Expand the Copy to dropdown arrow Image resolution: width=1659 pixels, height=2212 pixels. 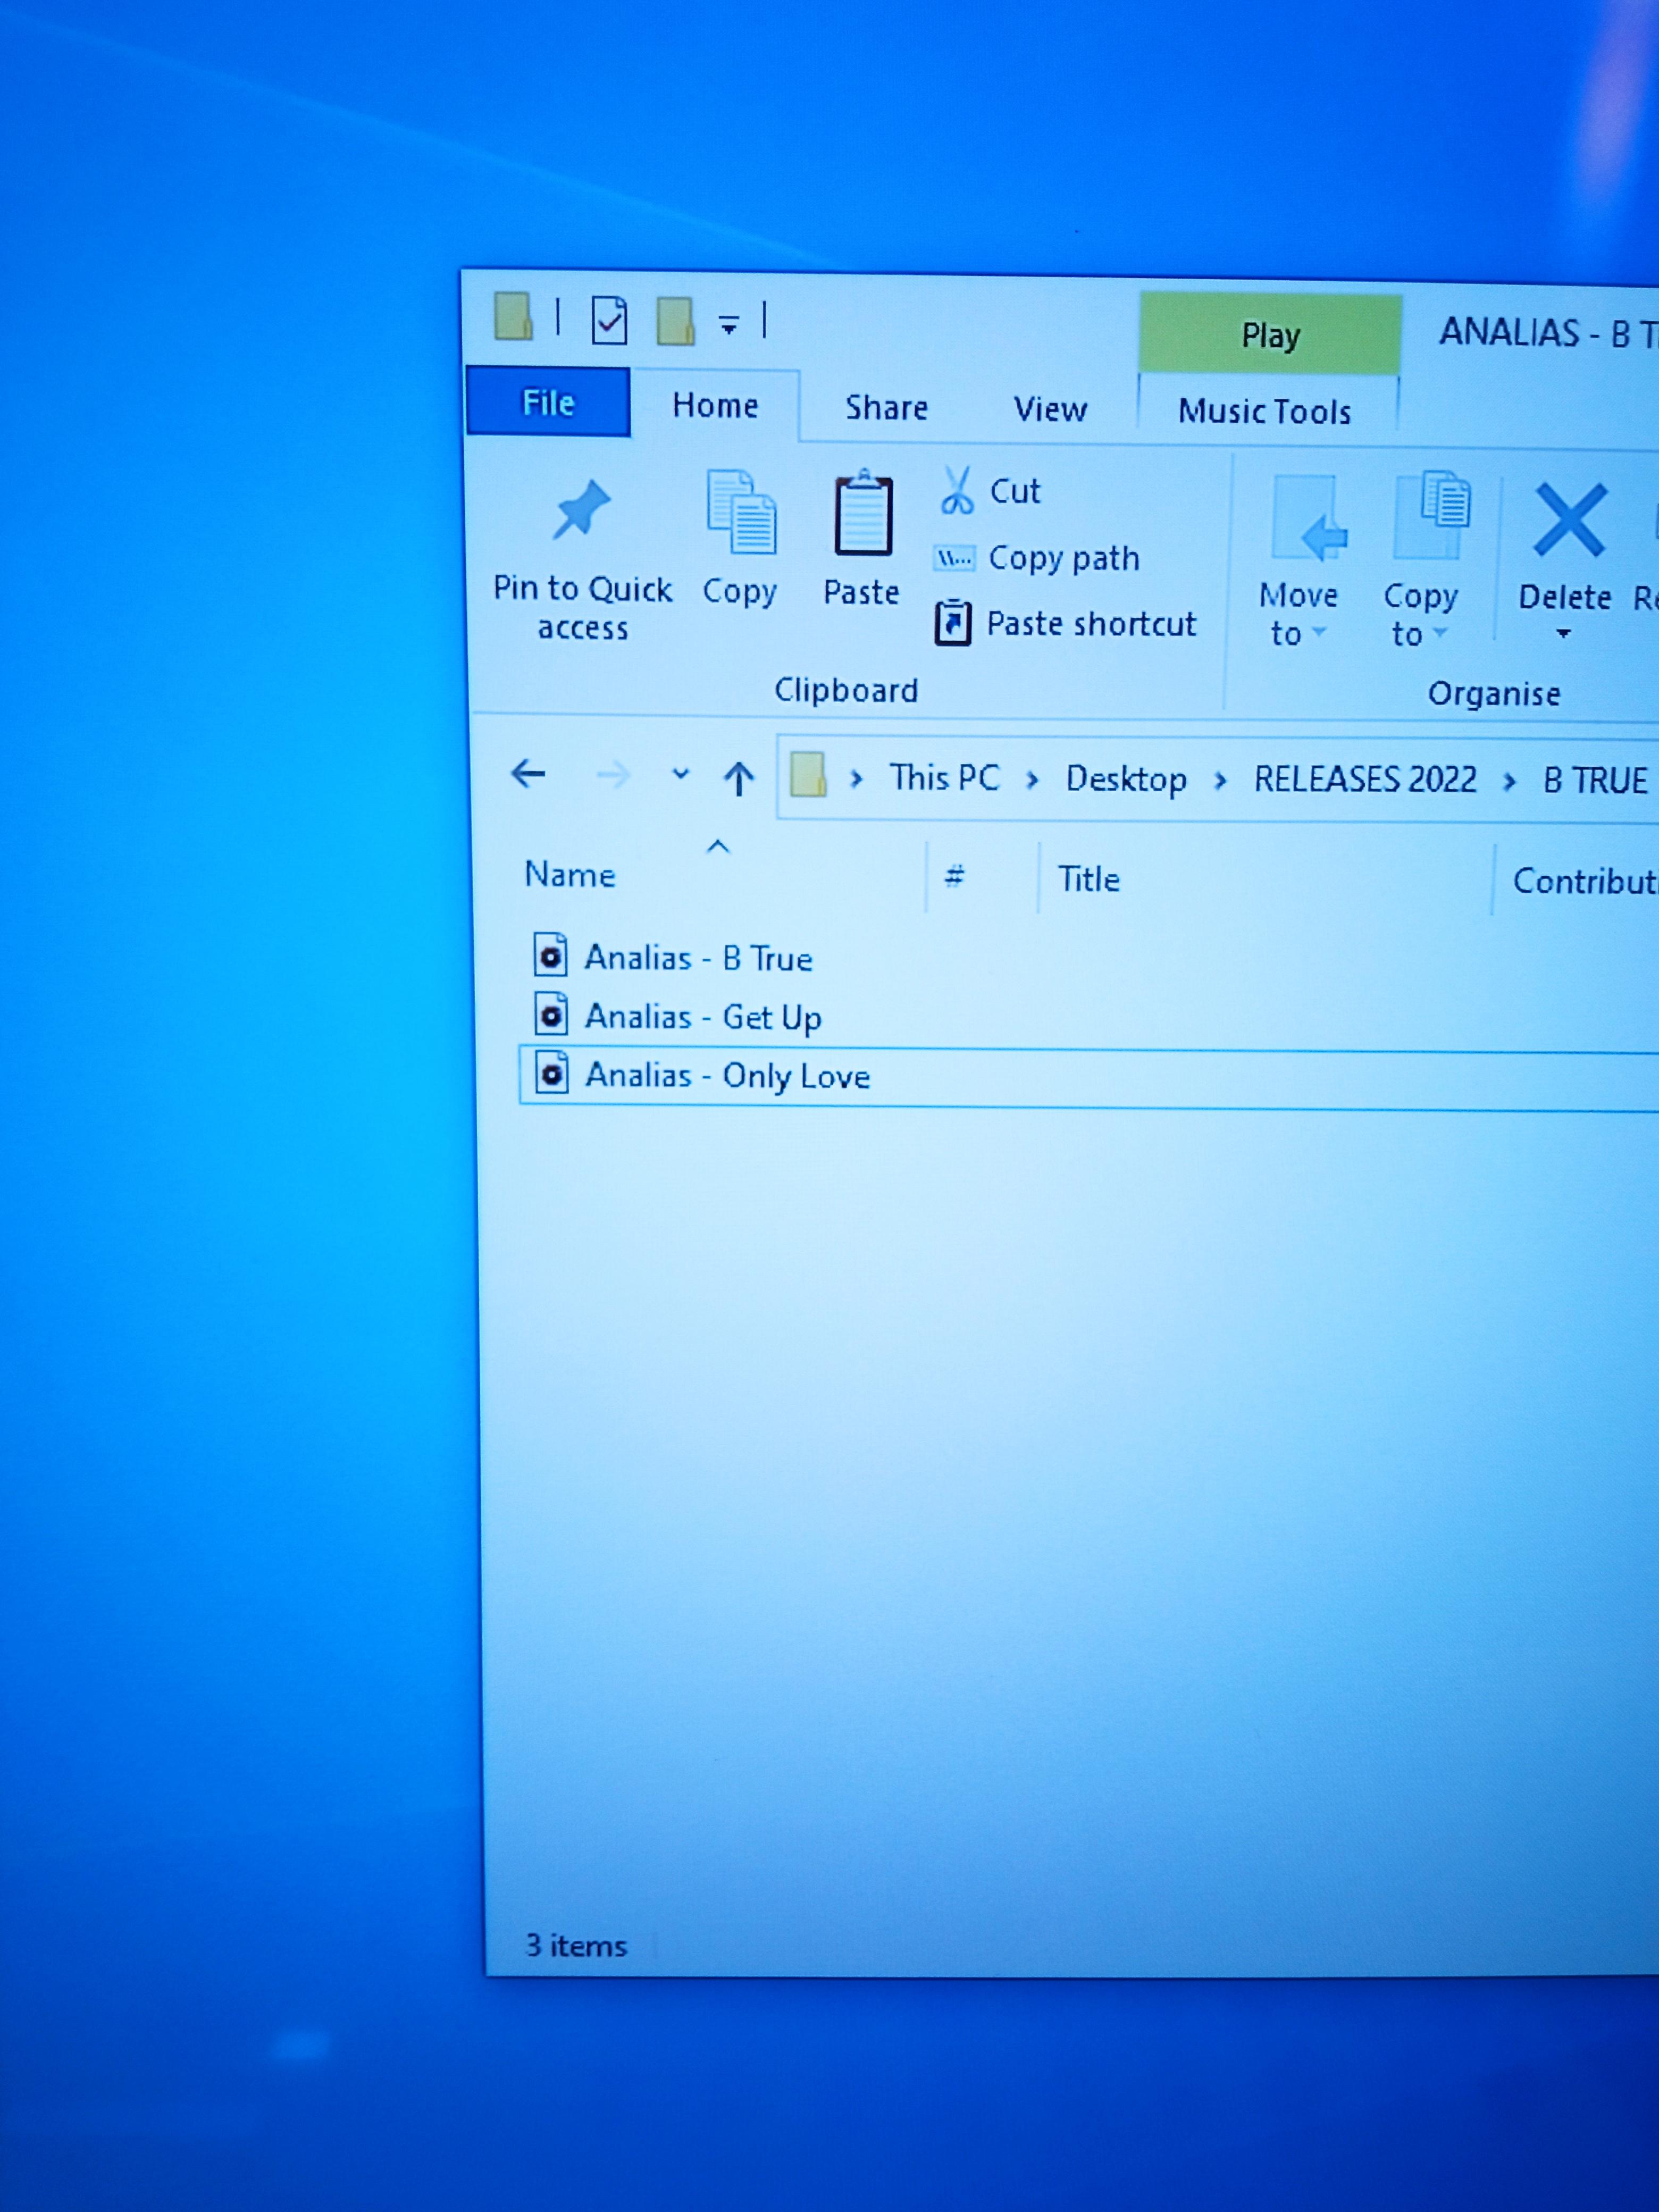[x=1440, y=633]
